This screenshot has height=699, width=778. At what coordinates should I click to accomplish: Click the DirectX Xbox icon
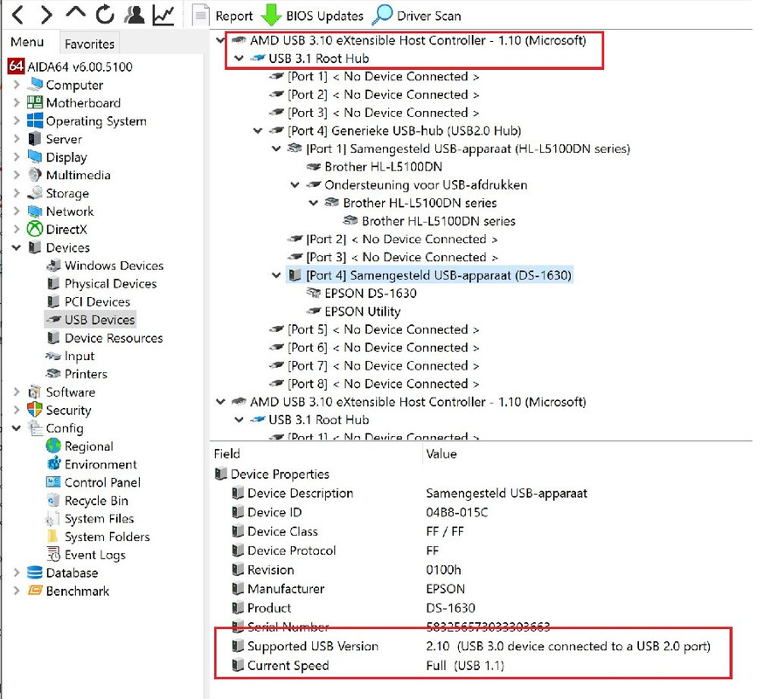[35, 229]
